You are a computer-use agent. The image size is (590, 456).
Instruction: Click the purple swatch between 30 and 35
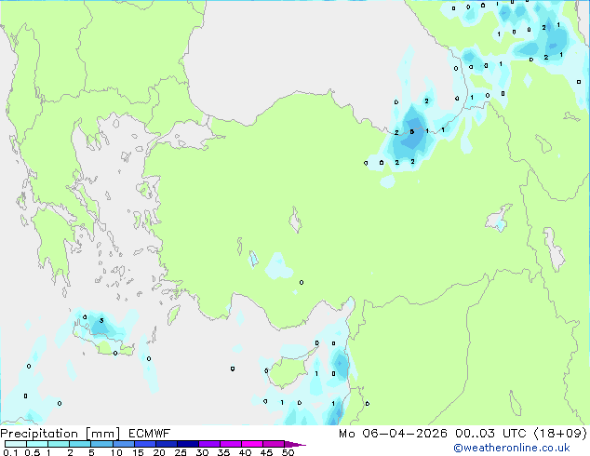(208, 444)
